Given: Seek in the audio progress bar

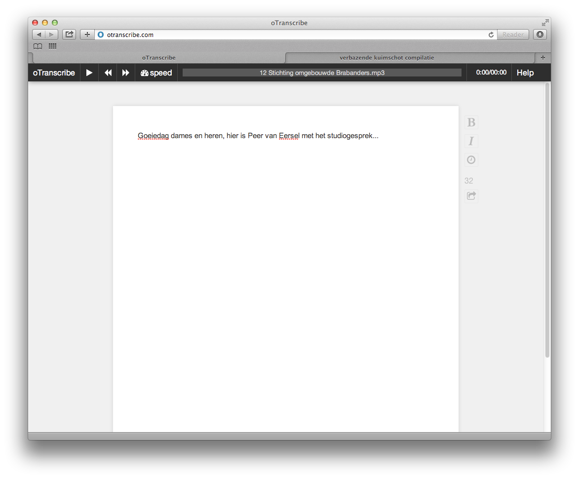Looking at the screenshot, I should point(322,73).
